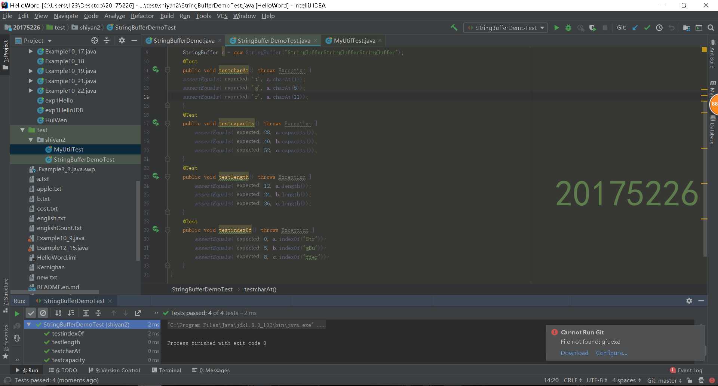
Task: Click the Project tree horizontal scrollbar
Action: tap(55, 292)
